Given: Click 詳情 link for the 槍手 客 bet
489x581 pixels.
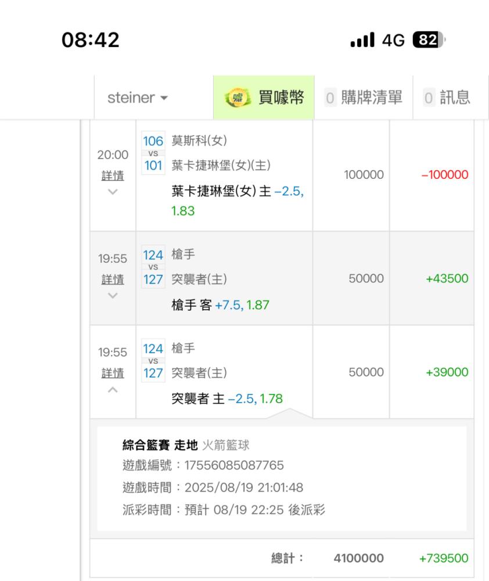Looking at the screenshot, I should (x=113, y=279).
